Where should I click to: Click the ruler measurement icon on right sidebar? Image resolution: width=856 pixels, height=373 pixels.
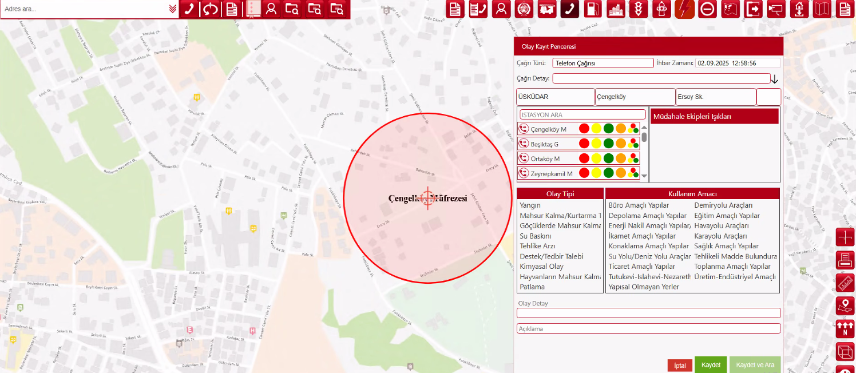(845, 283)
